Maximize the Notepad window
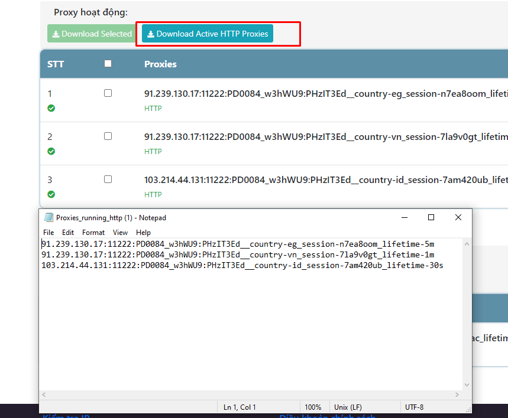Image resolution: width=508 pixels, height=418 pixels. [x=431, y=217]
